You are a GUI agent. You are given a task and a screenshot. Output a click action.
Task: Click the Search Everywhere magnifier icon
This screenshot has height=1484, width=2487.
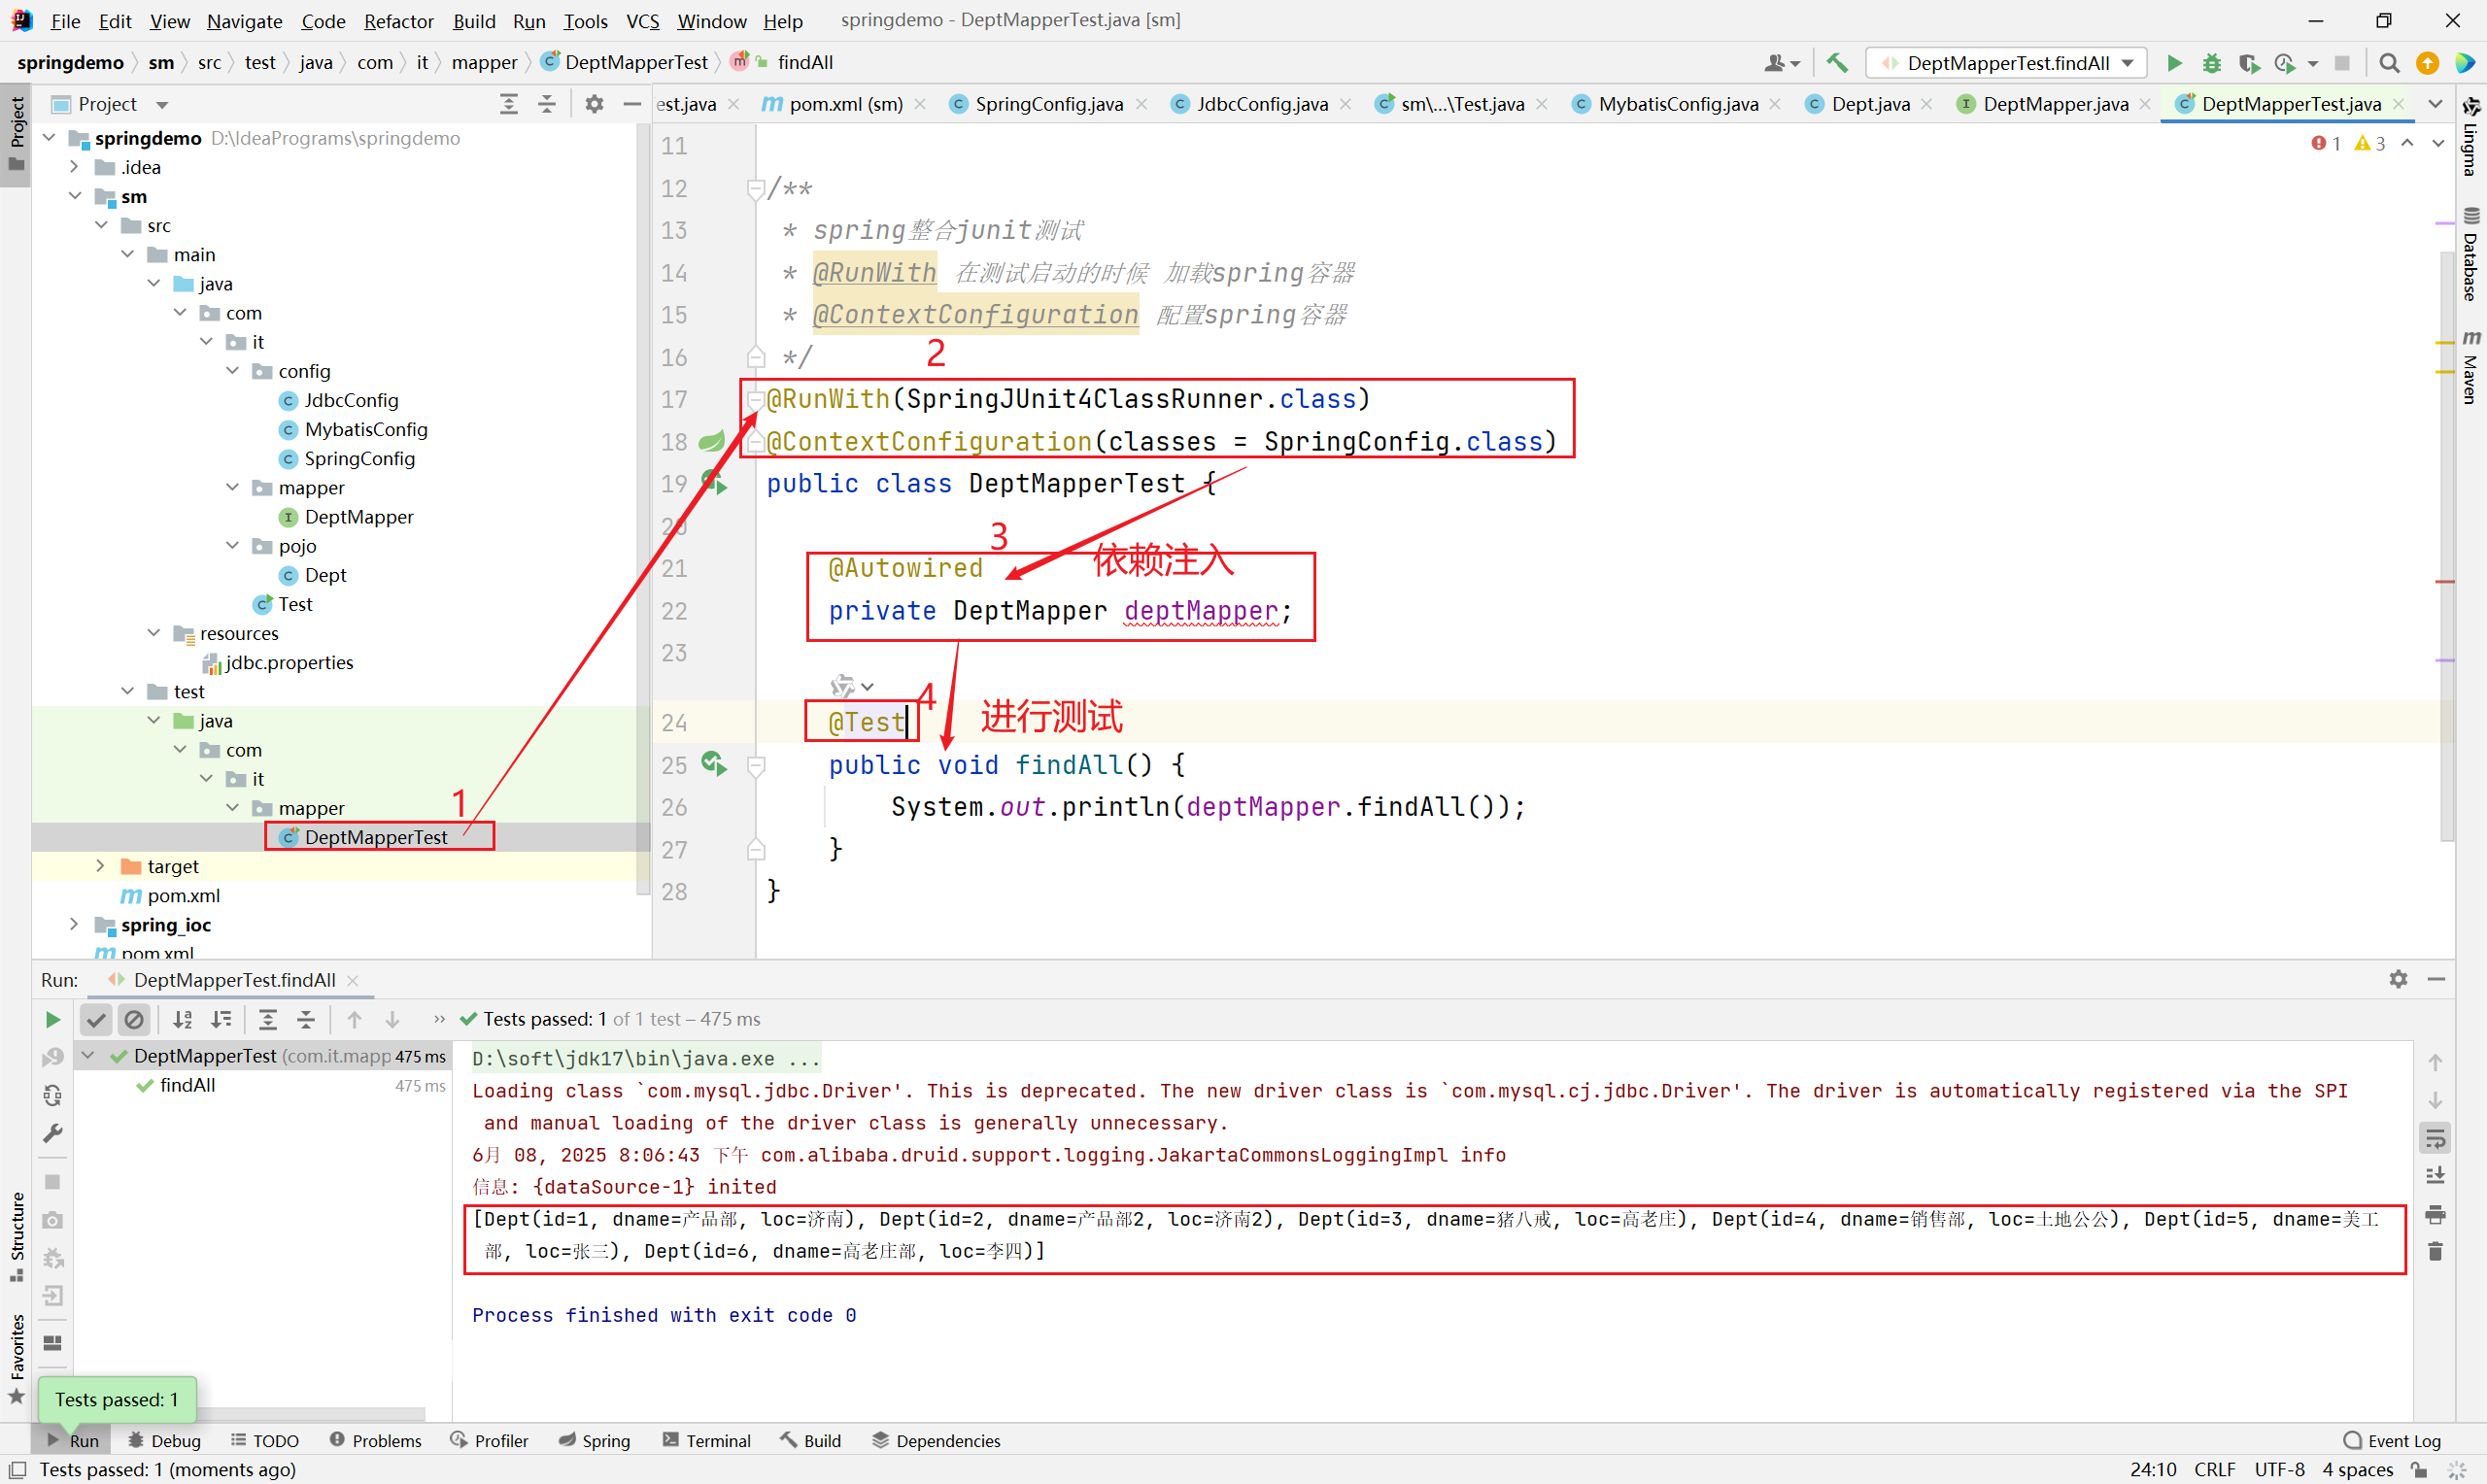2389,63
